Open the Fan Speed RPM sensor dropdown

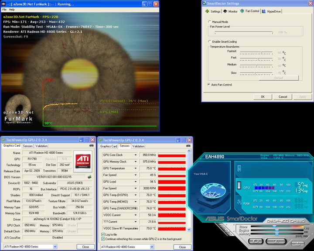click(136, 188)
